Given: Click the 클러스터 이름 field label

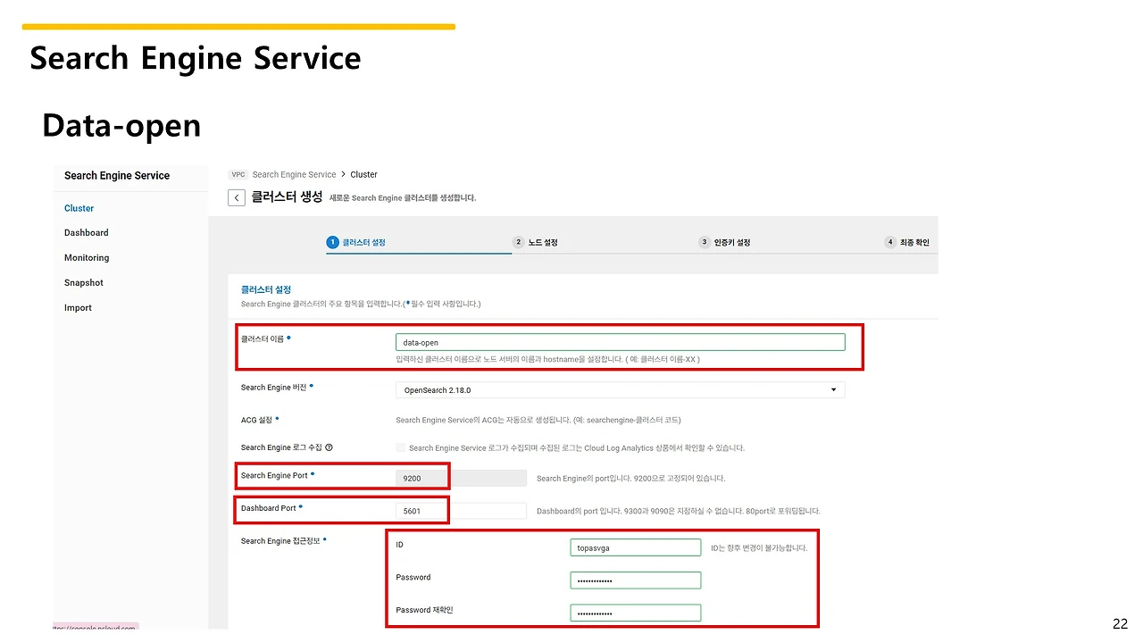Looking at the screenshot, I should coord(263,339).
